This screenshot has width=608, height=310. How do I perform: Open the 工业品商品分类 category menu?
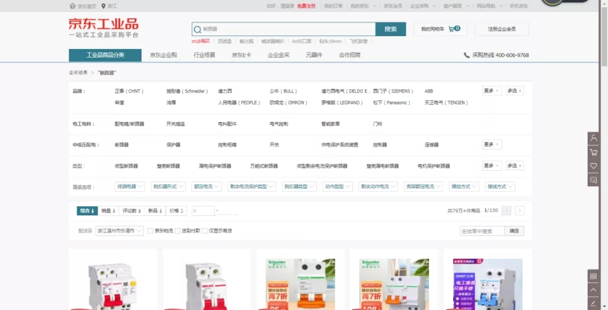pyautogui.click(x=105, y=55)
